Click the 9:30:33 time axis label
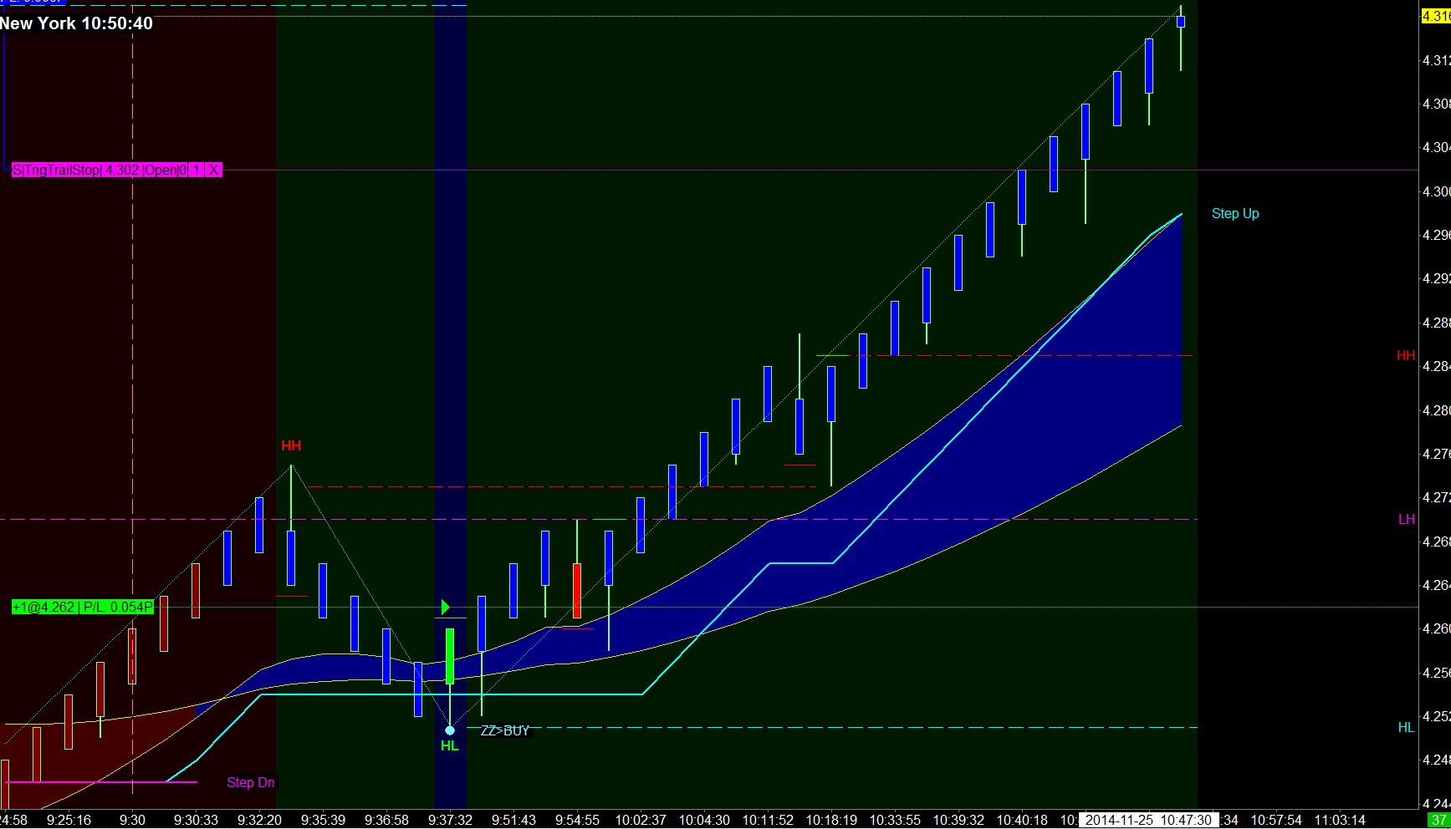 pyautogui.click(x=196, y=821)
